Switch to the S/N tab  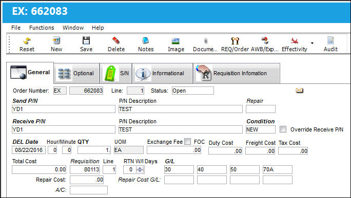[116, 73]
